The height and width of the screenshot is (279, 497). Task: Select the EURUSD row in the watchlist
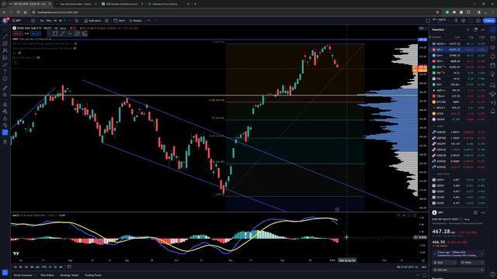(459, 132)
